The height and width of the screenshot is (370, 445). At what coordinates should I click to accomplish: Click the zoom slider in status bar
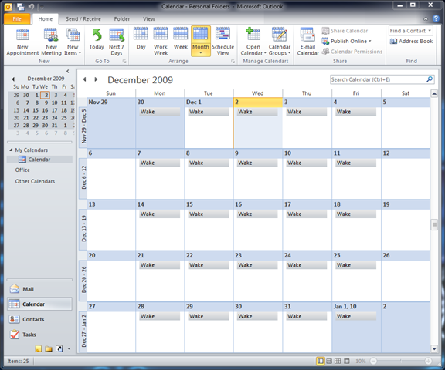click(401, 361)
